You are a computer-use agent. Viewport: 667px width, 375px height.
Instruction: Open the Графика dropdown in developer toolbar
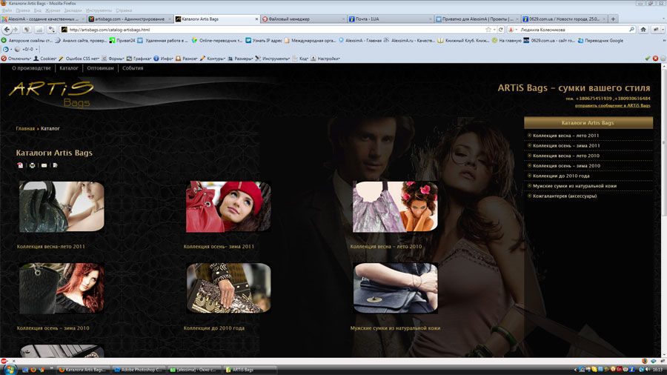[139, 59]
